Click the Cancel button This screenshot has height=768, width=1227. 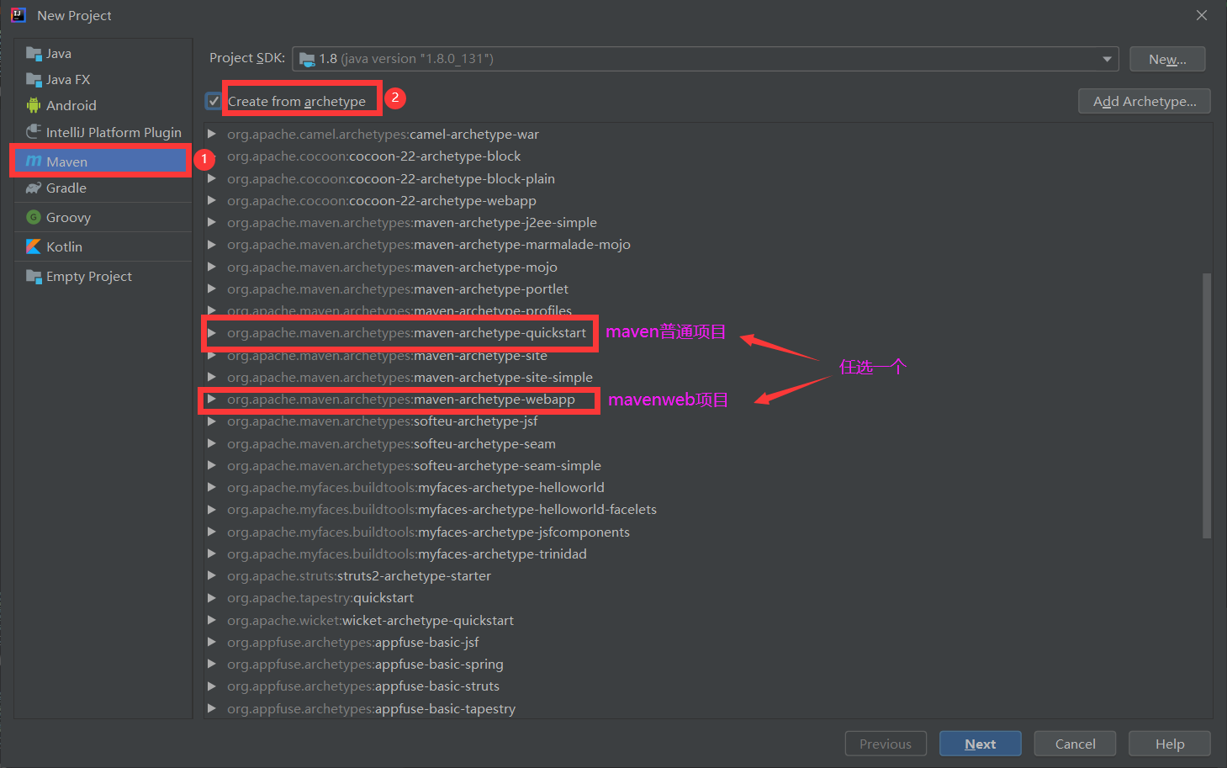point(1075,744)
